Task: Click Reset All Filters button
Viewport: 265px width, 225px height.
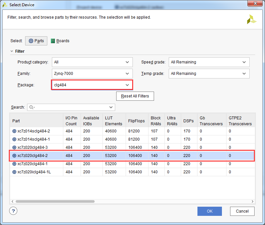Action: click(x=135, y=96)
